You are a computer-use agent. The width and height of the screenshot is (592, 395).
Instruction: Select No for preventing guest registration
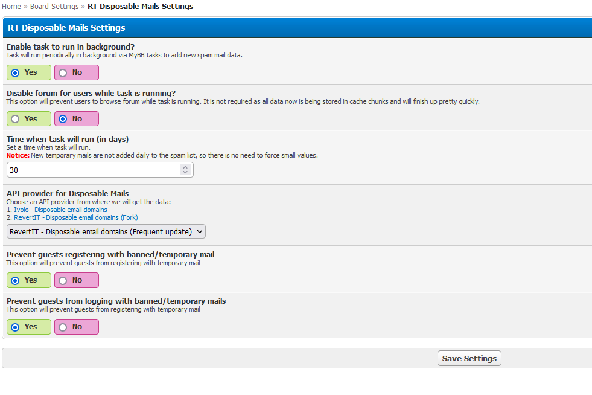coord(63,281)
